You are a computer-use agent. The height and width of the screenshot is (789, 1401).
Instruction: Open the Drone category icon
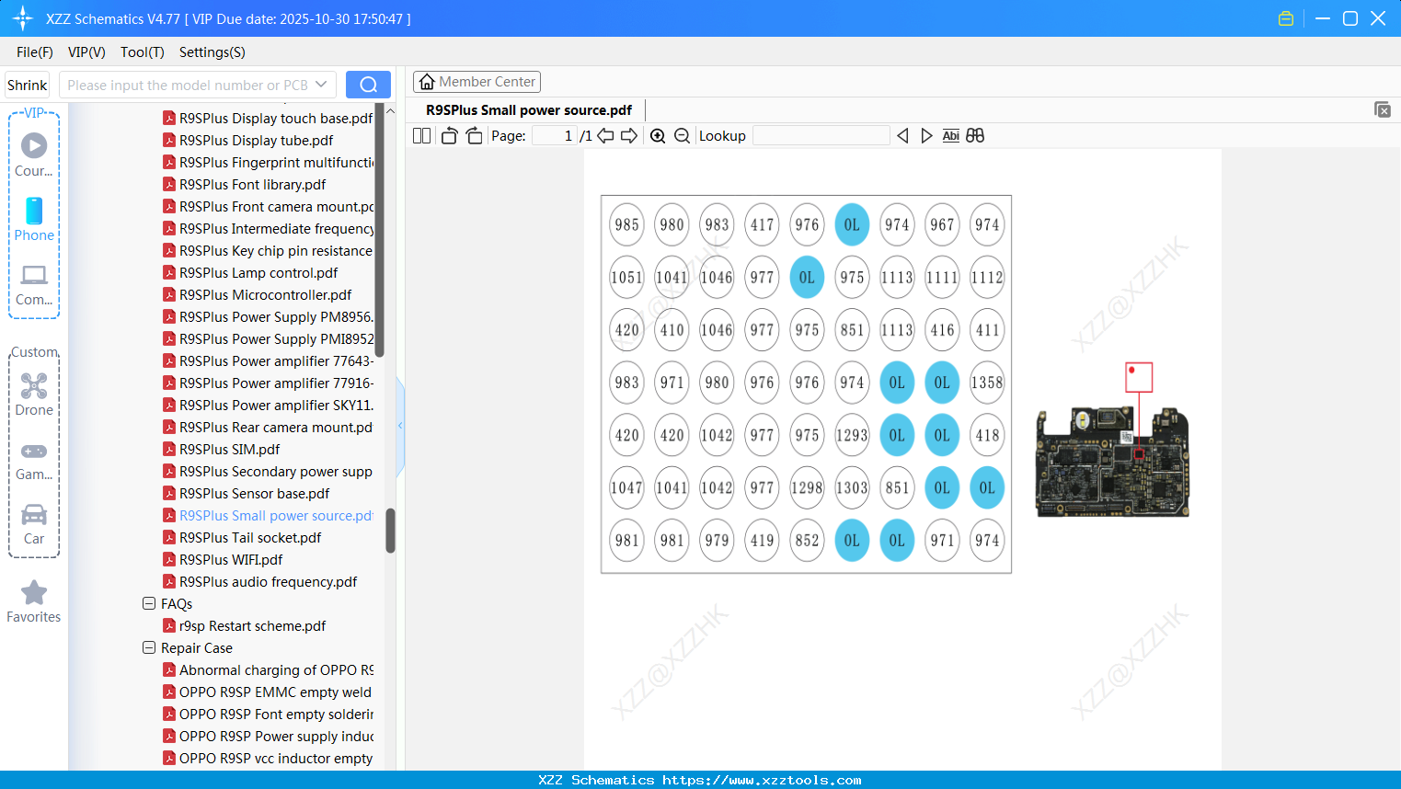click(x=34, y=394)
